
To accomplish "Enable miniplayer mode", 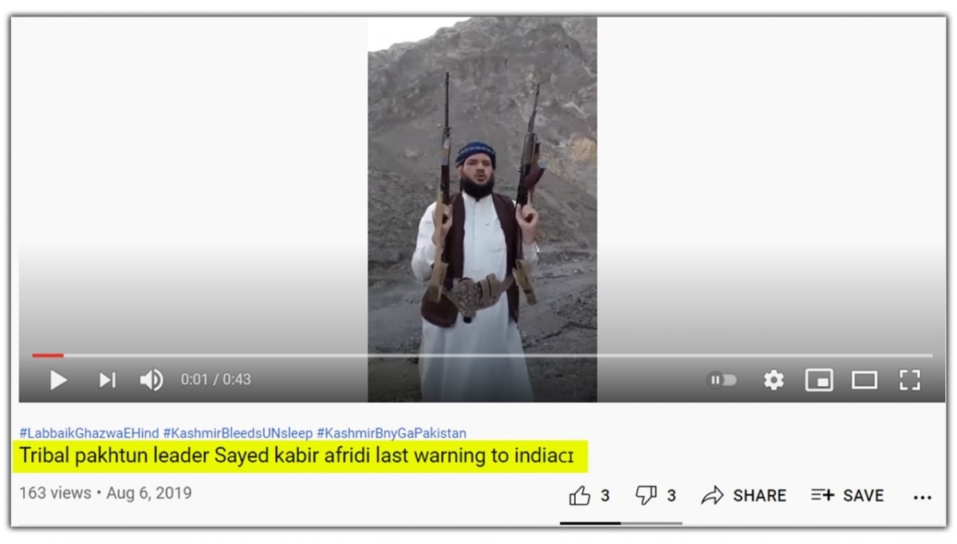I will (x=819, y=380).
